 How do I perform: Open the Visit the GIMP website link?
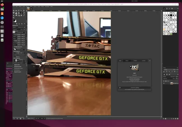pos(134,79)
